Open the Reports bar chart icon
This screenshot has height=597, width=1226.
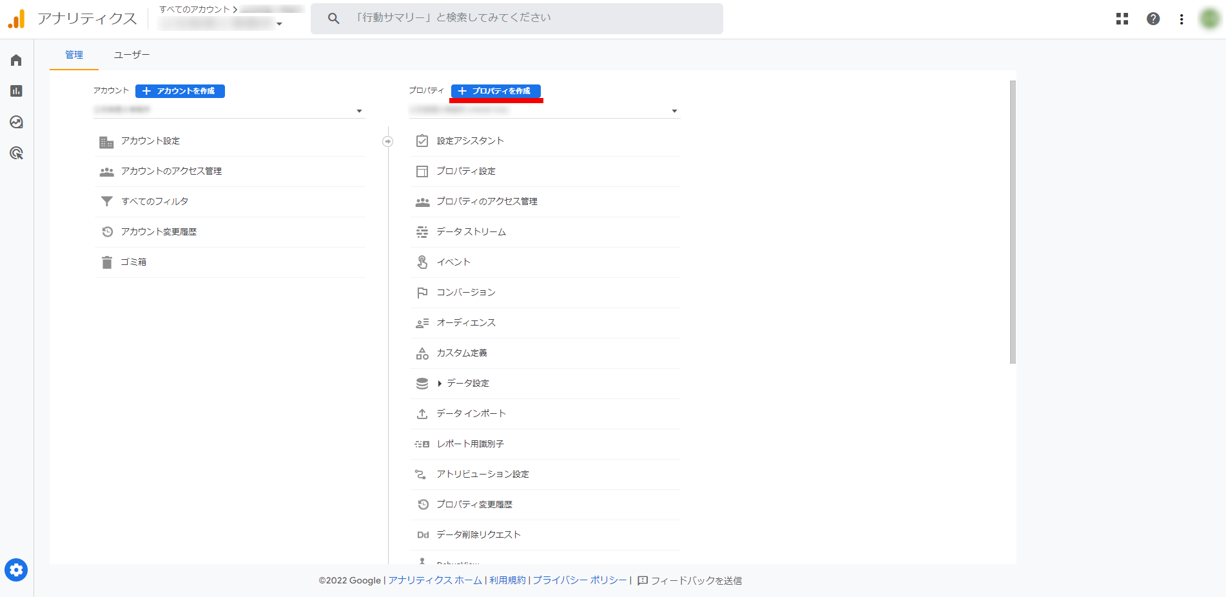tap(16, 91)
